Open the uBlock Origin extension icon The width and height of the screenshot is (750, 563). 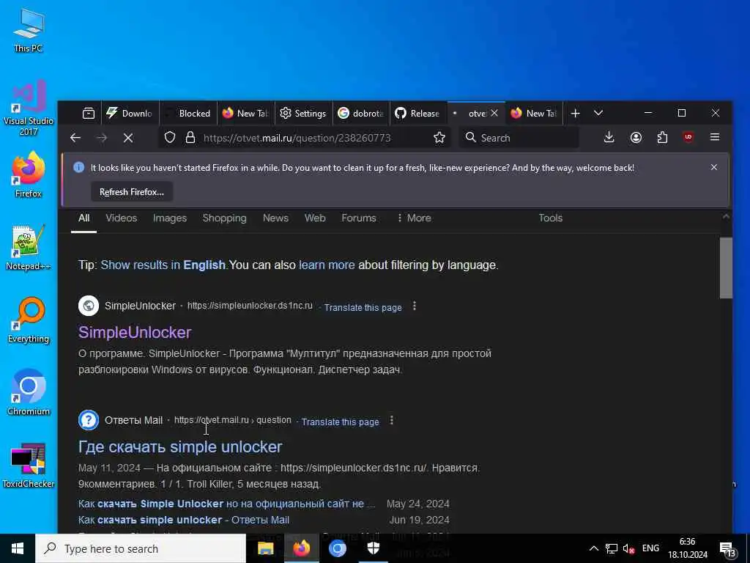[x=688, y=137]
